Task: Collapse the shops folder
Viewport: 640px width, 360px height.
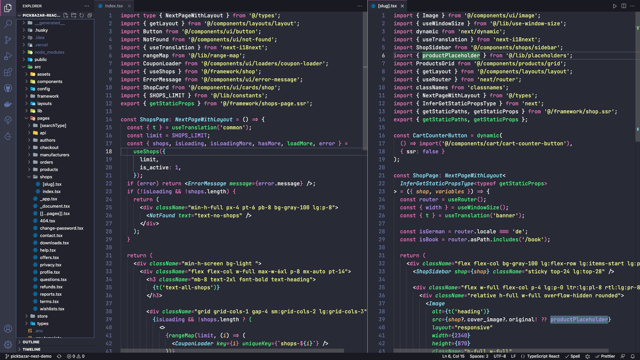Action: (x=46, y=177)
